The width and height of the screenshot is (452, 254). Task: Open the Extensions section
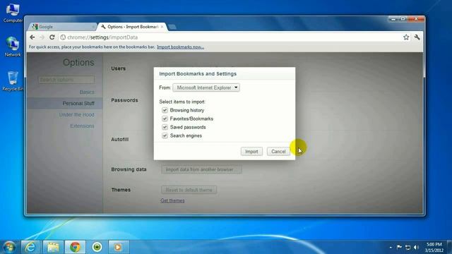tap(82, 126)
